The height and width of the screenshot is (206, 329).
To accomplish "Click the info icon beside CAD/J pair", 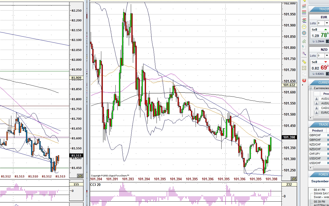I will (317, 108).
